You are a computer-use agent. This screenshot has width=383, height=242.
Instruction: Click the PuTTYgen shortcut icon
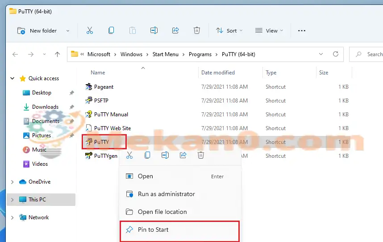point(89,156)
